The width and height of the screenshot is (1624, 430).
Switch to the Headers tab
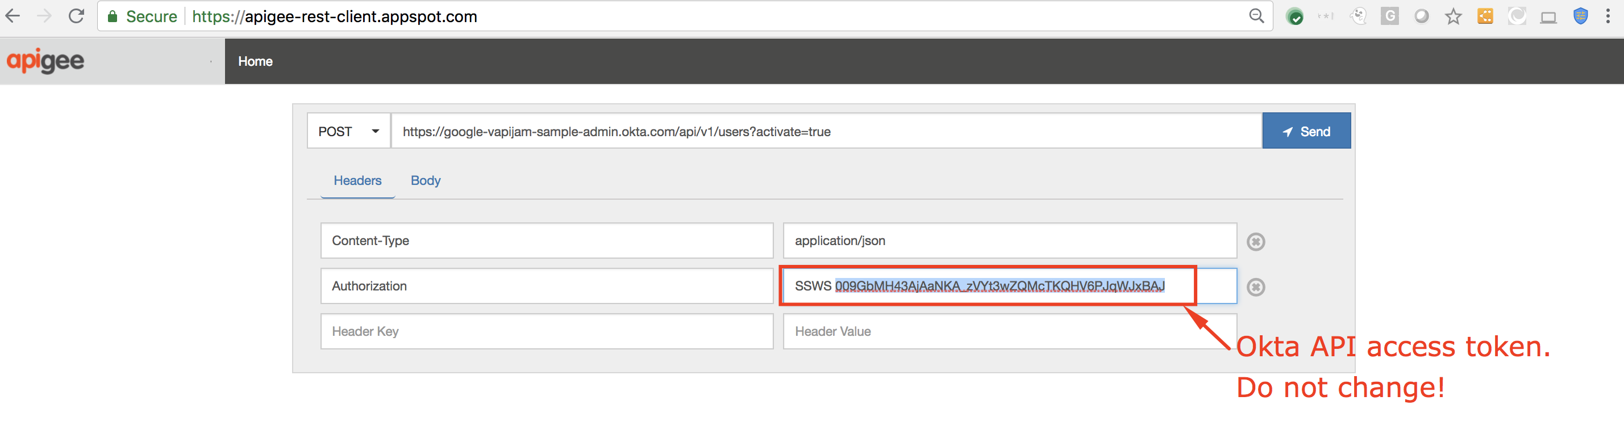click(x=357, y=181)
